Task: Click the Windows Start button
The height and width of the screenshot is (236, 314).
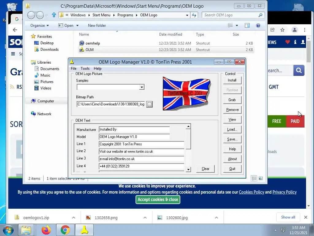Action: pos(8,230)
